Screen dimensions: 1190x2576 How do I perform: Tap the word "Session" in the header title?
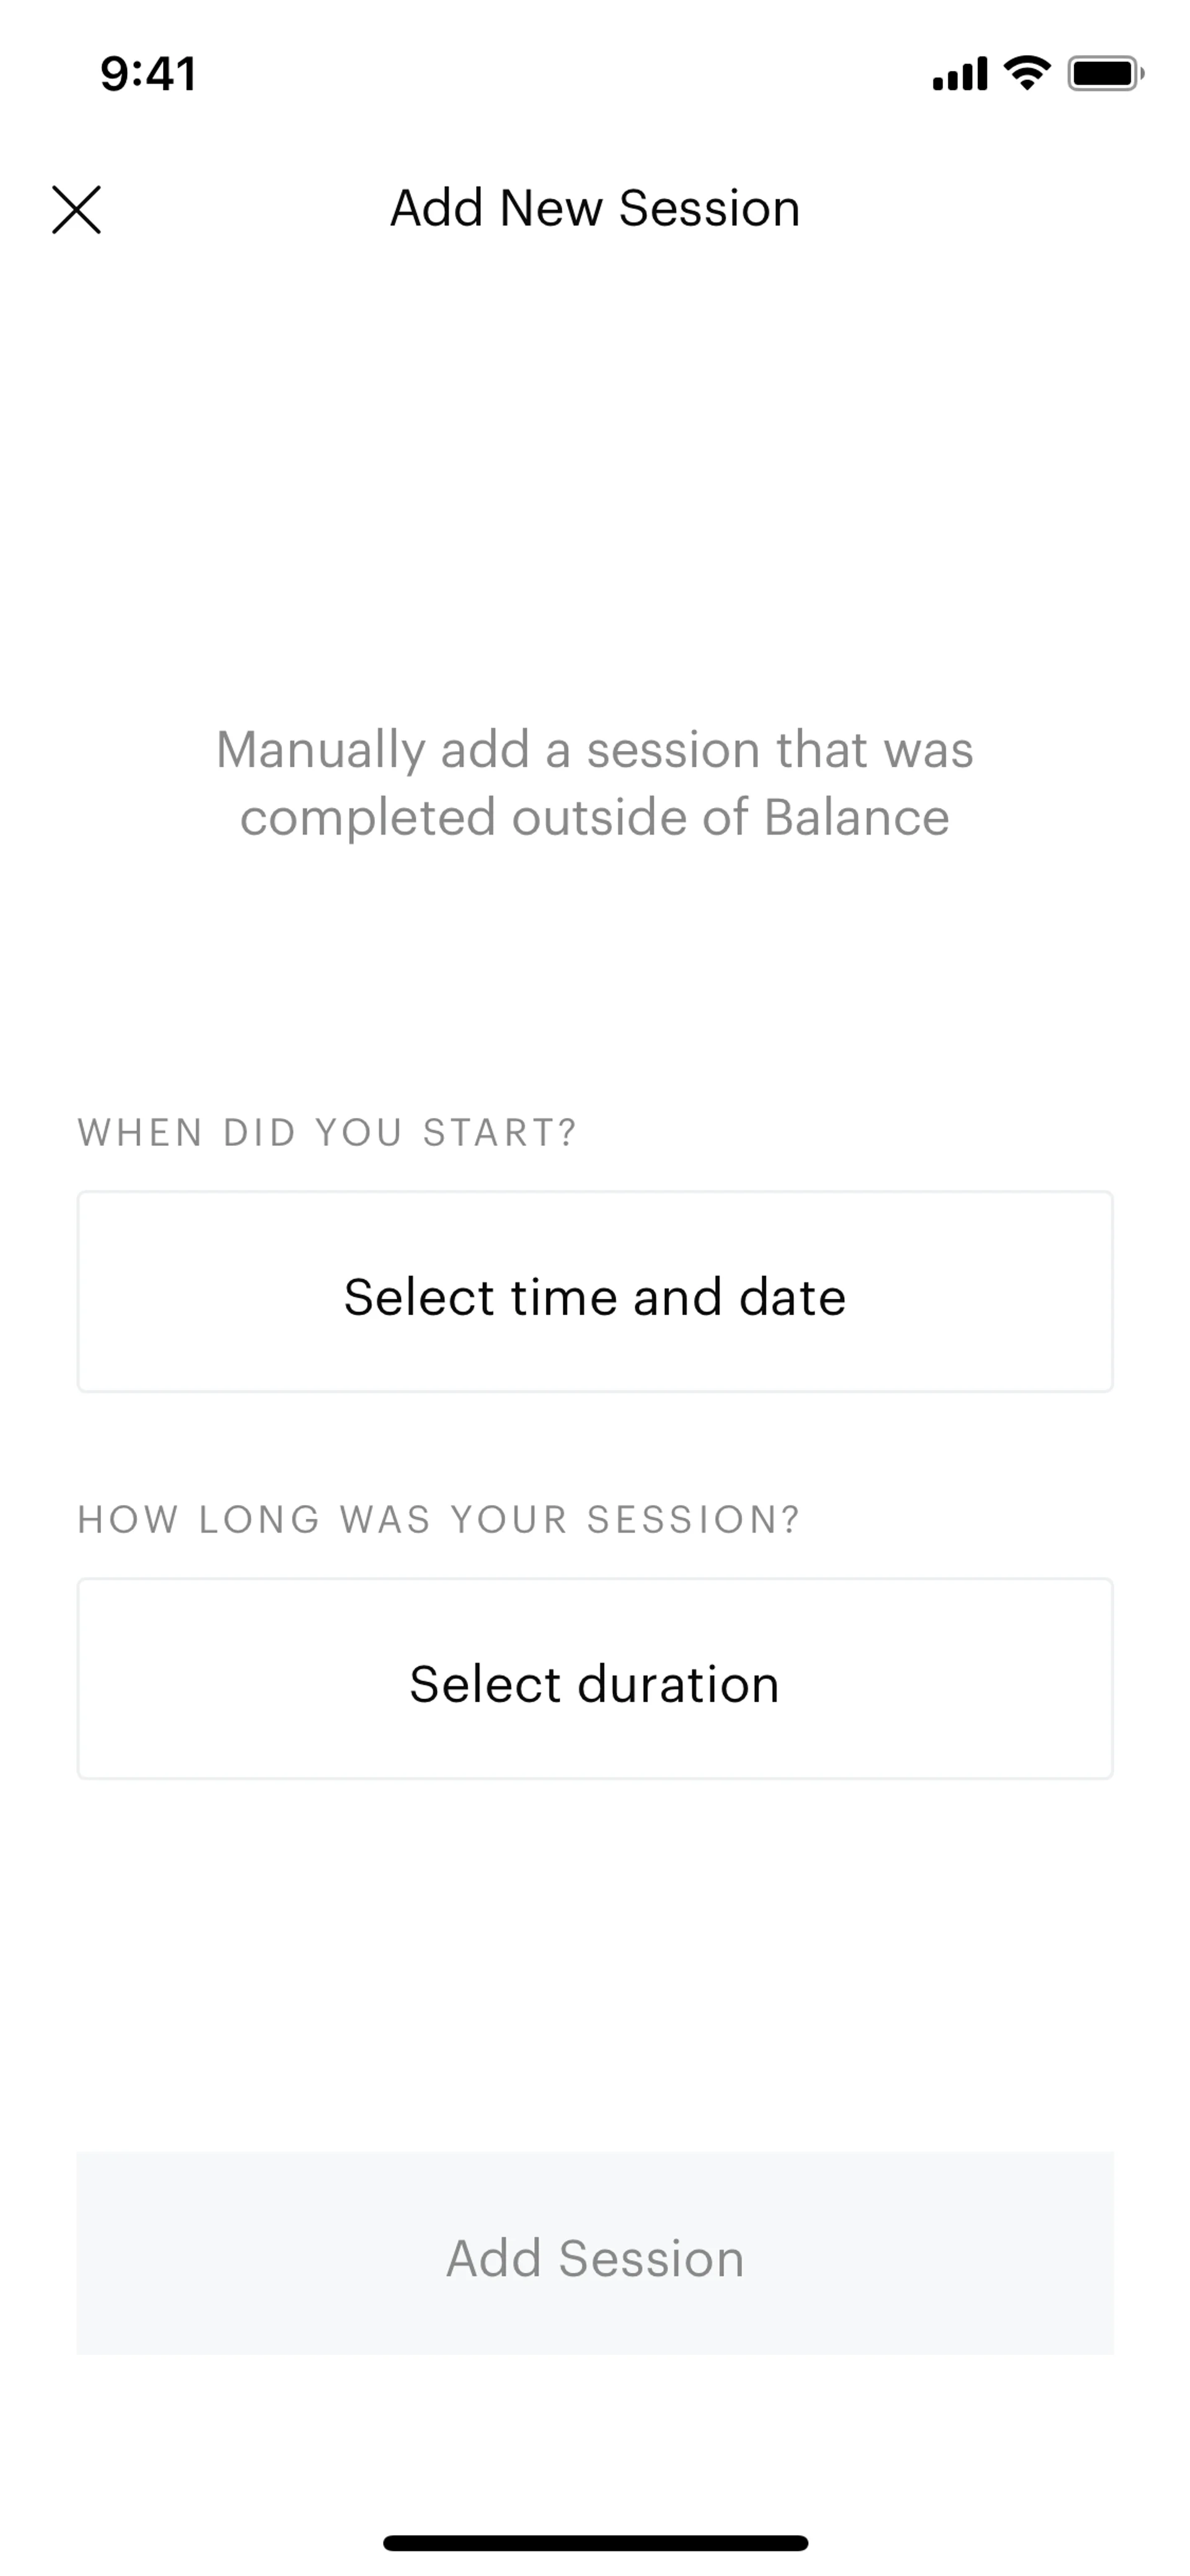[x=709, y=209]
